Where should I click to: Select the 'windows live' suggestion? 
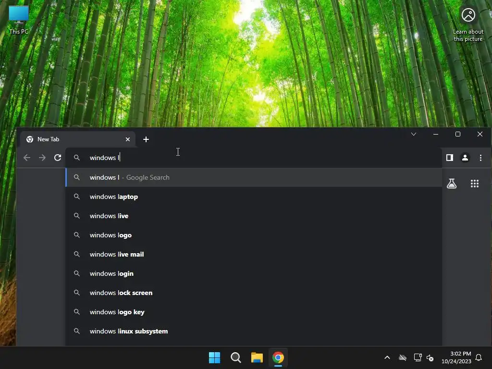[x=254, y=216]
